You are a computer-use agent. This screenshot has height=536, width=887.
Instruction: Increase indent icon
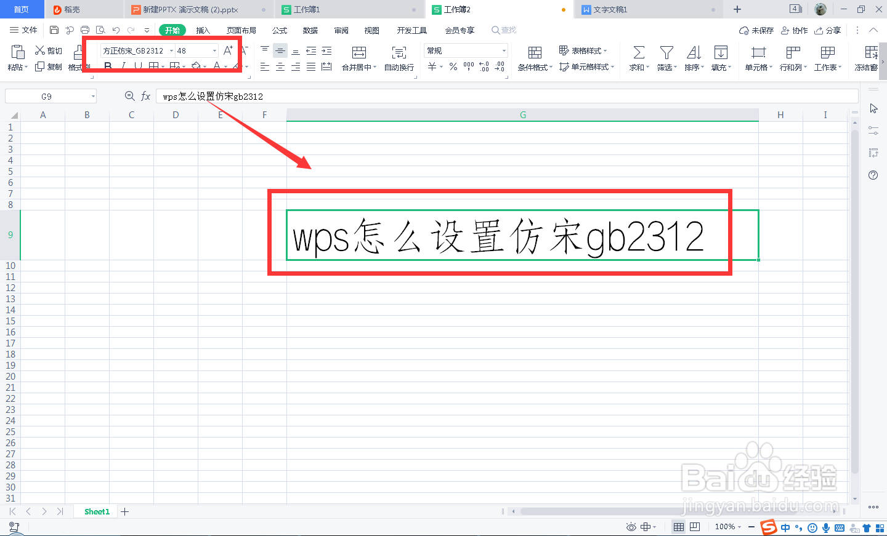pyautogui.click(x=326, y=50)
